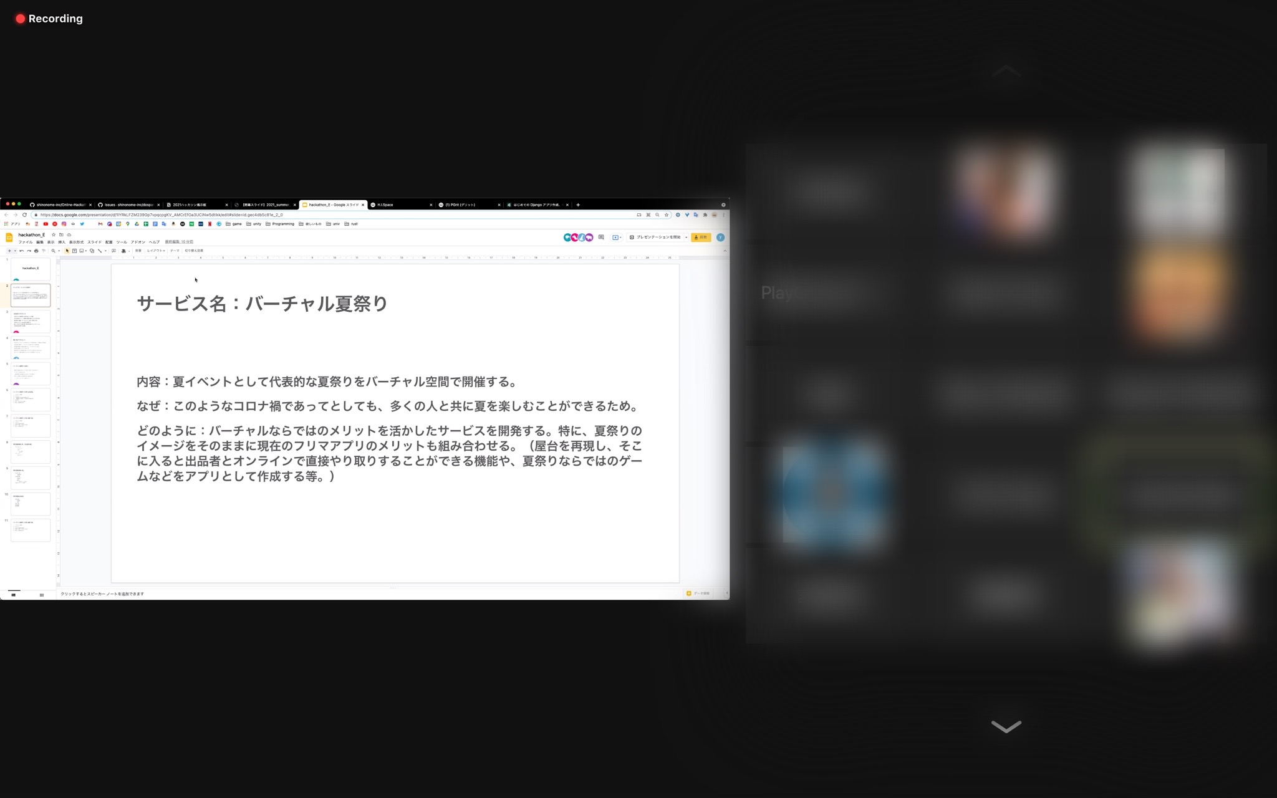
Task: Open the アドオン menu
Action: [138, 242]
